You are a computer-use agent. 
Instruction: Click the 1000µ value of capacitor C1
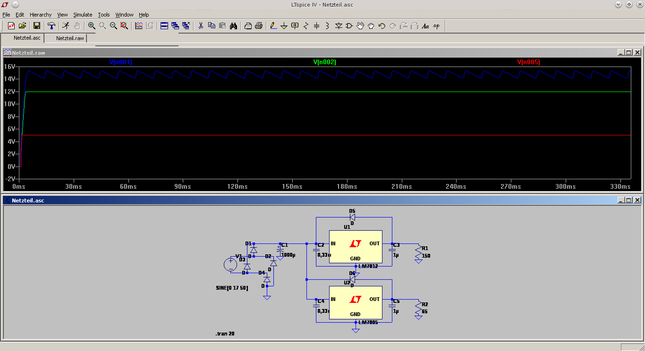tap(288, 255)
